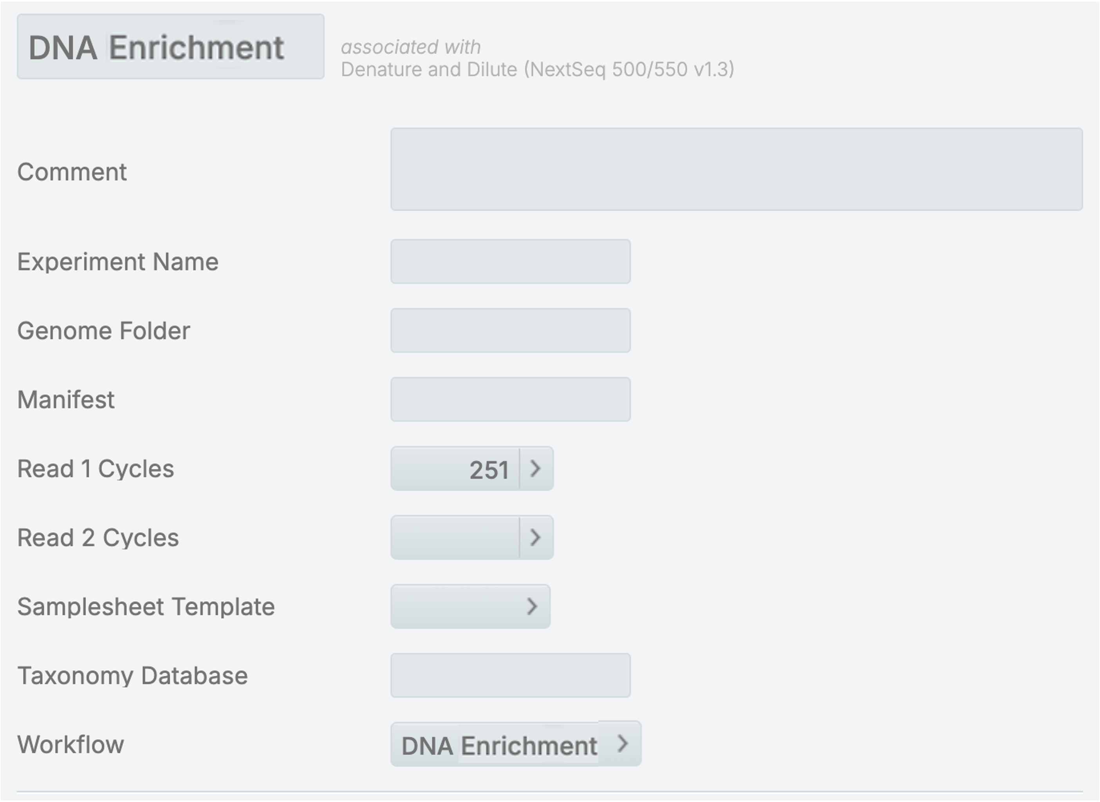Focus the Experiment Name input field
The width and height of the screenshot is (1100, 802).
point(510,262)
